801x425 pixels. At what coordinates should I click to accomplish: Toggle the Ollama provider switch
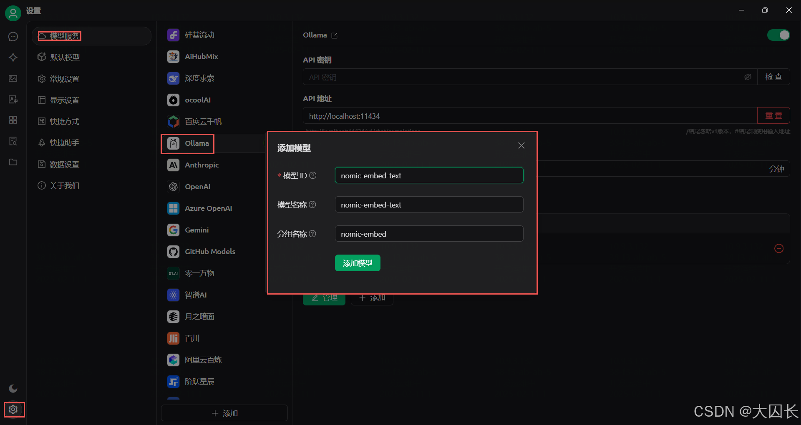[778, 35]
